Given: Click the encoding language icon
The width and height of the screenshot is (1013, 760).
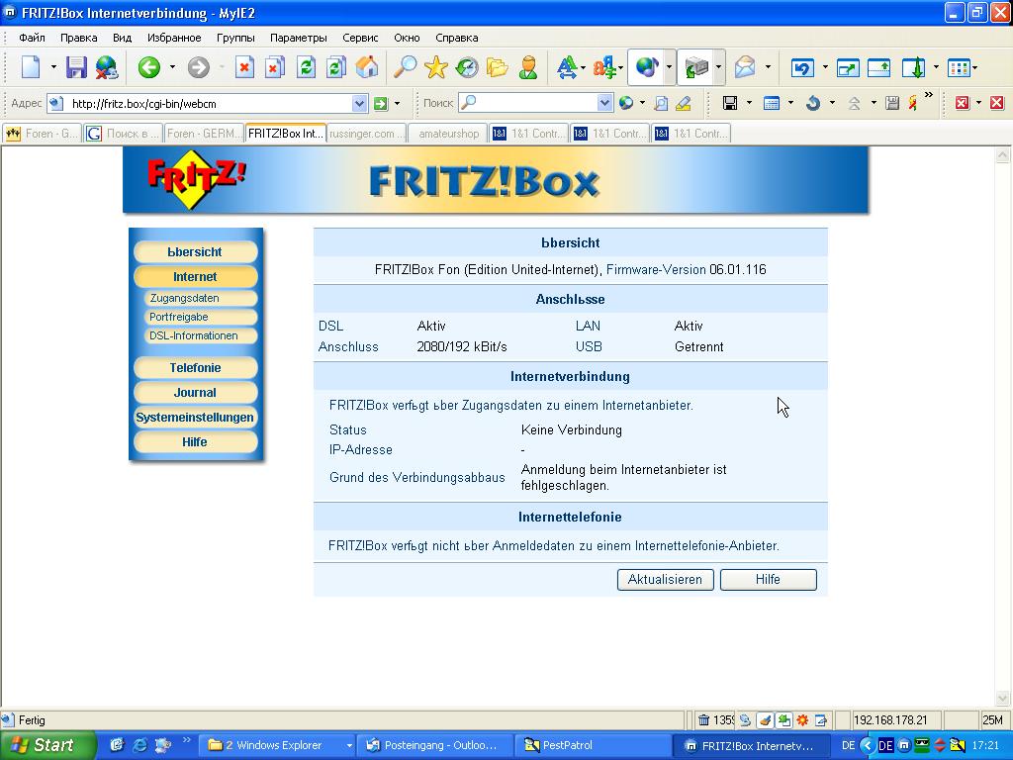Looking at the screenshot, I should pyautogui.click(x=604, y=66).
